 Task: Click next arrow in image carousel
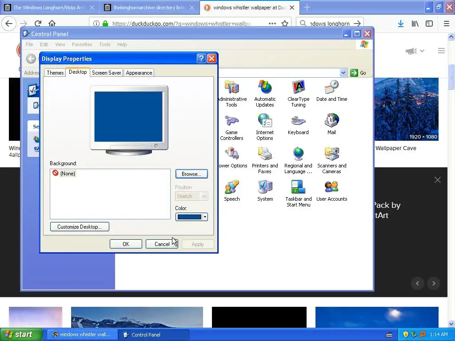click(x=434, y=283)
